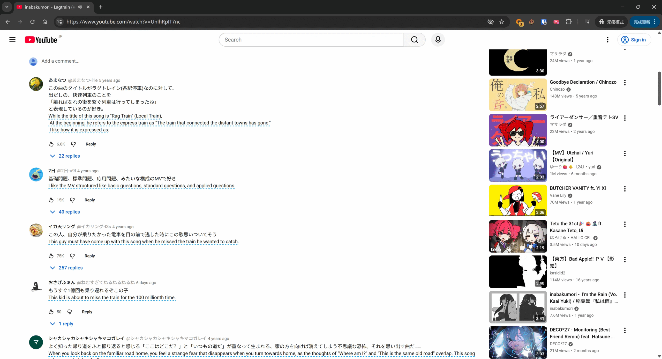Like あまなつ's comment with thumbs up
Viewport: 662px width, 359px height.
(x=51, y=144)
